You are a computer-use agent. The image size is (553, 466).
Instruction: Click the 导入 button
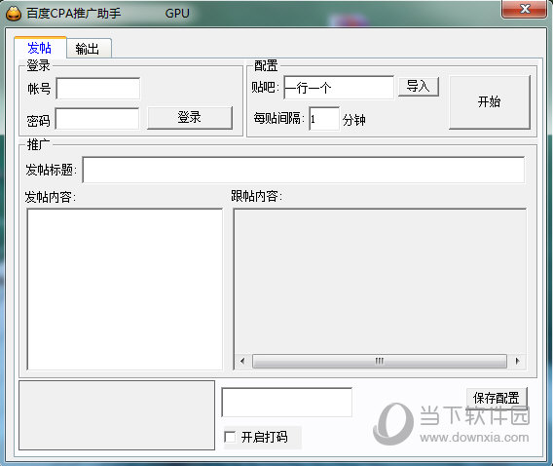click(419, 87)
